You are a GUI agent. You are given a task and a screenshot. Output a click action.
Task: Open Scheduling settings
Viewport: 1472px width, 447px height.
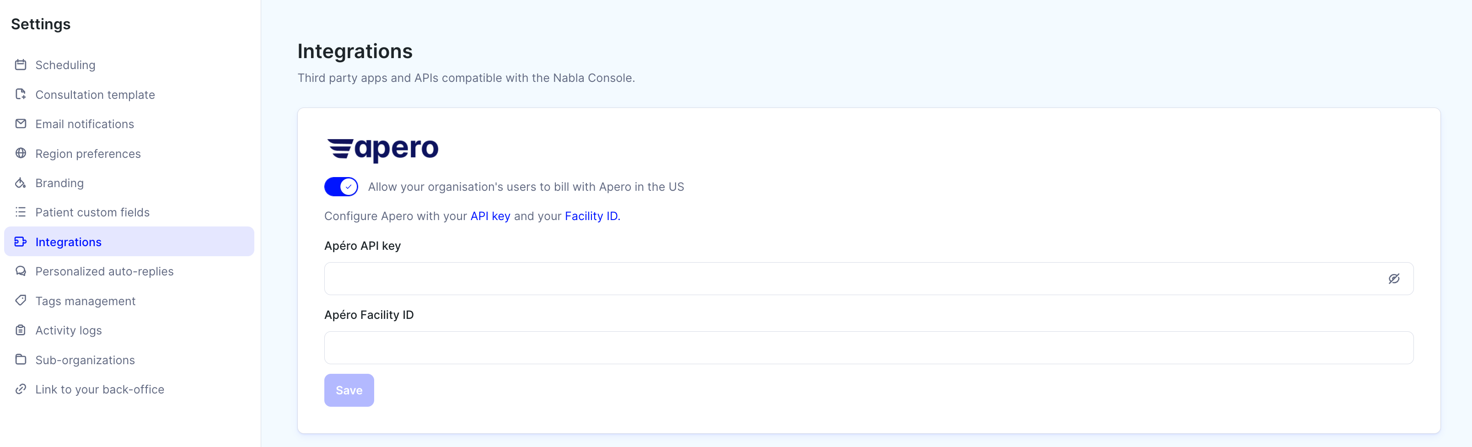pos(129,65)
